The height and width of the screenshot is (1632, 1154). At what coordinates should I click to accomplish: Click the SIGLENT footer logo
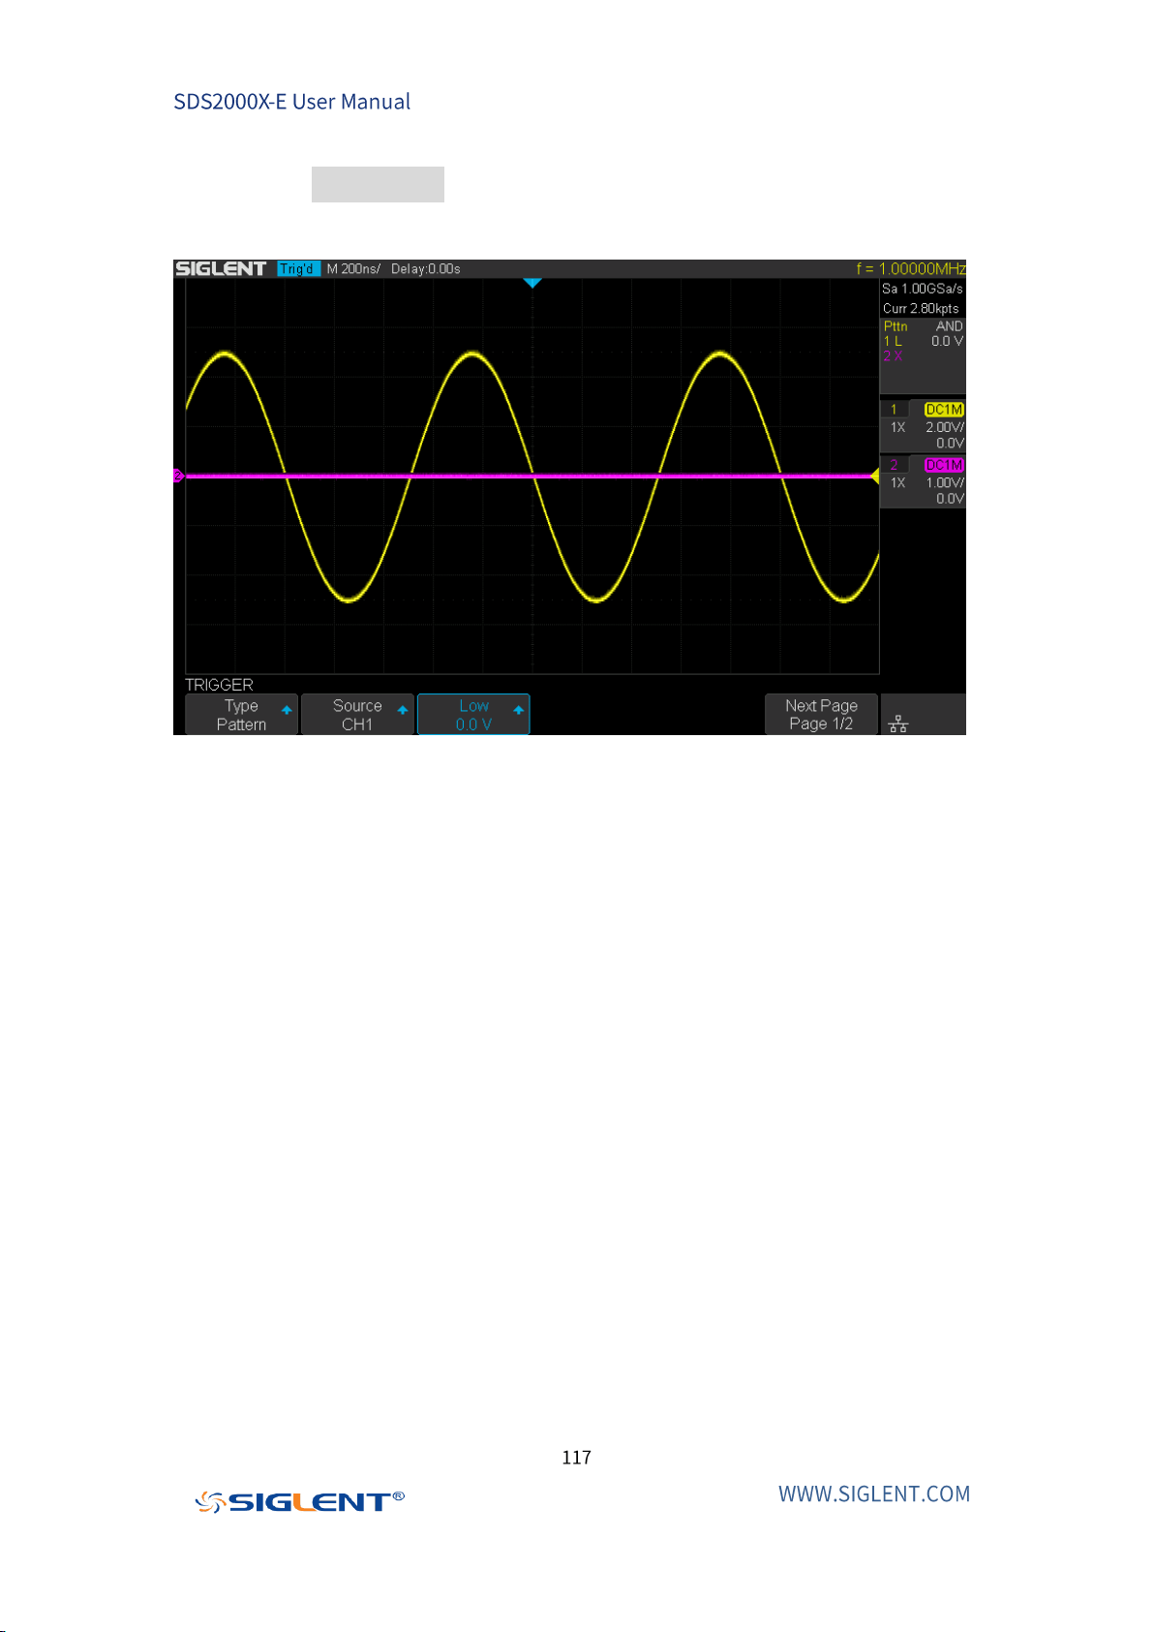pyautogui.click(x=300, y=1501)
